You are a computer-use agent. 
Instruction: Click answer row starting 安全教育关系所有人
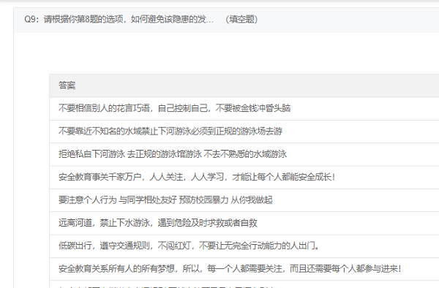coord(244,269)
